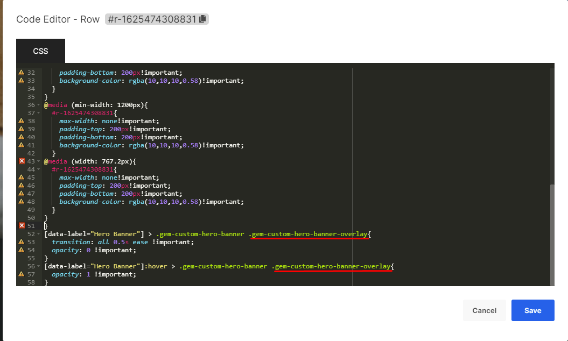
Task: Click line number 34 in the gutter
Action: click(x=31, y=89)
